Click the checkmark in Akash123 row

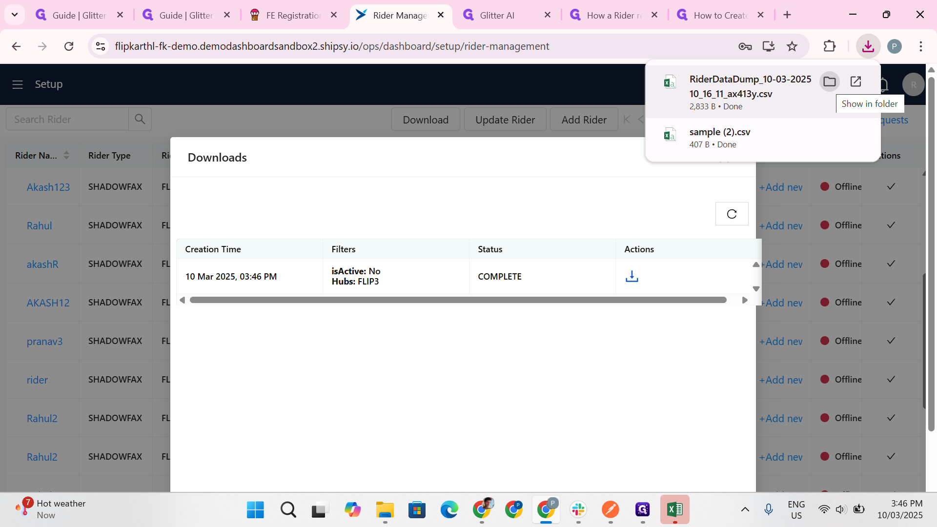click(x=891, y=186)
